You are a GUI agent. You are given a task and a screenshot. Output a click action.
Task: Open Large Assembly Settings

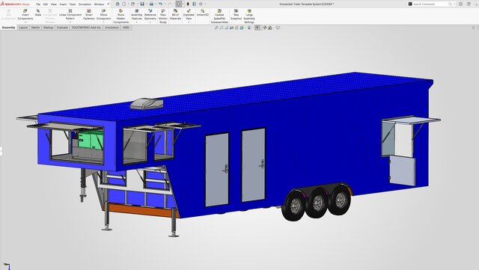249,16
